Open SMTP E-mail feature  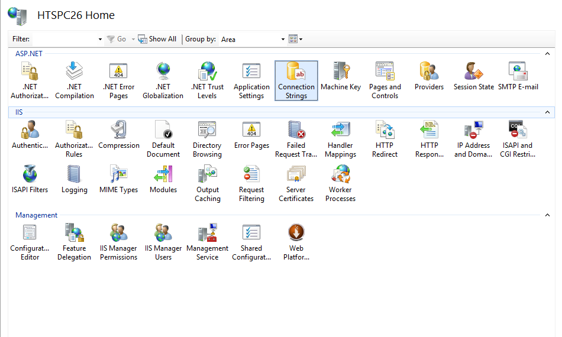[518, 76]
